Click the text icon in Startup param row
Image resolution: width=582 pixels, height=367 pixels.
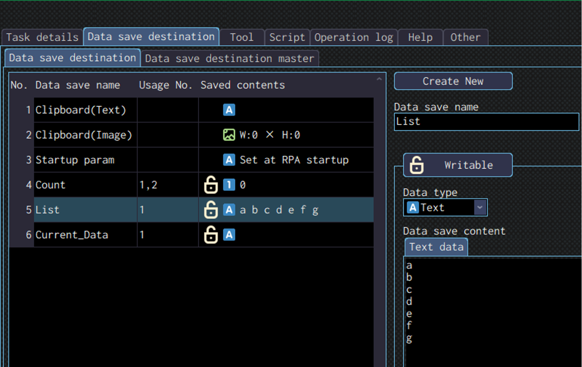(229, 160)
